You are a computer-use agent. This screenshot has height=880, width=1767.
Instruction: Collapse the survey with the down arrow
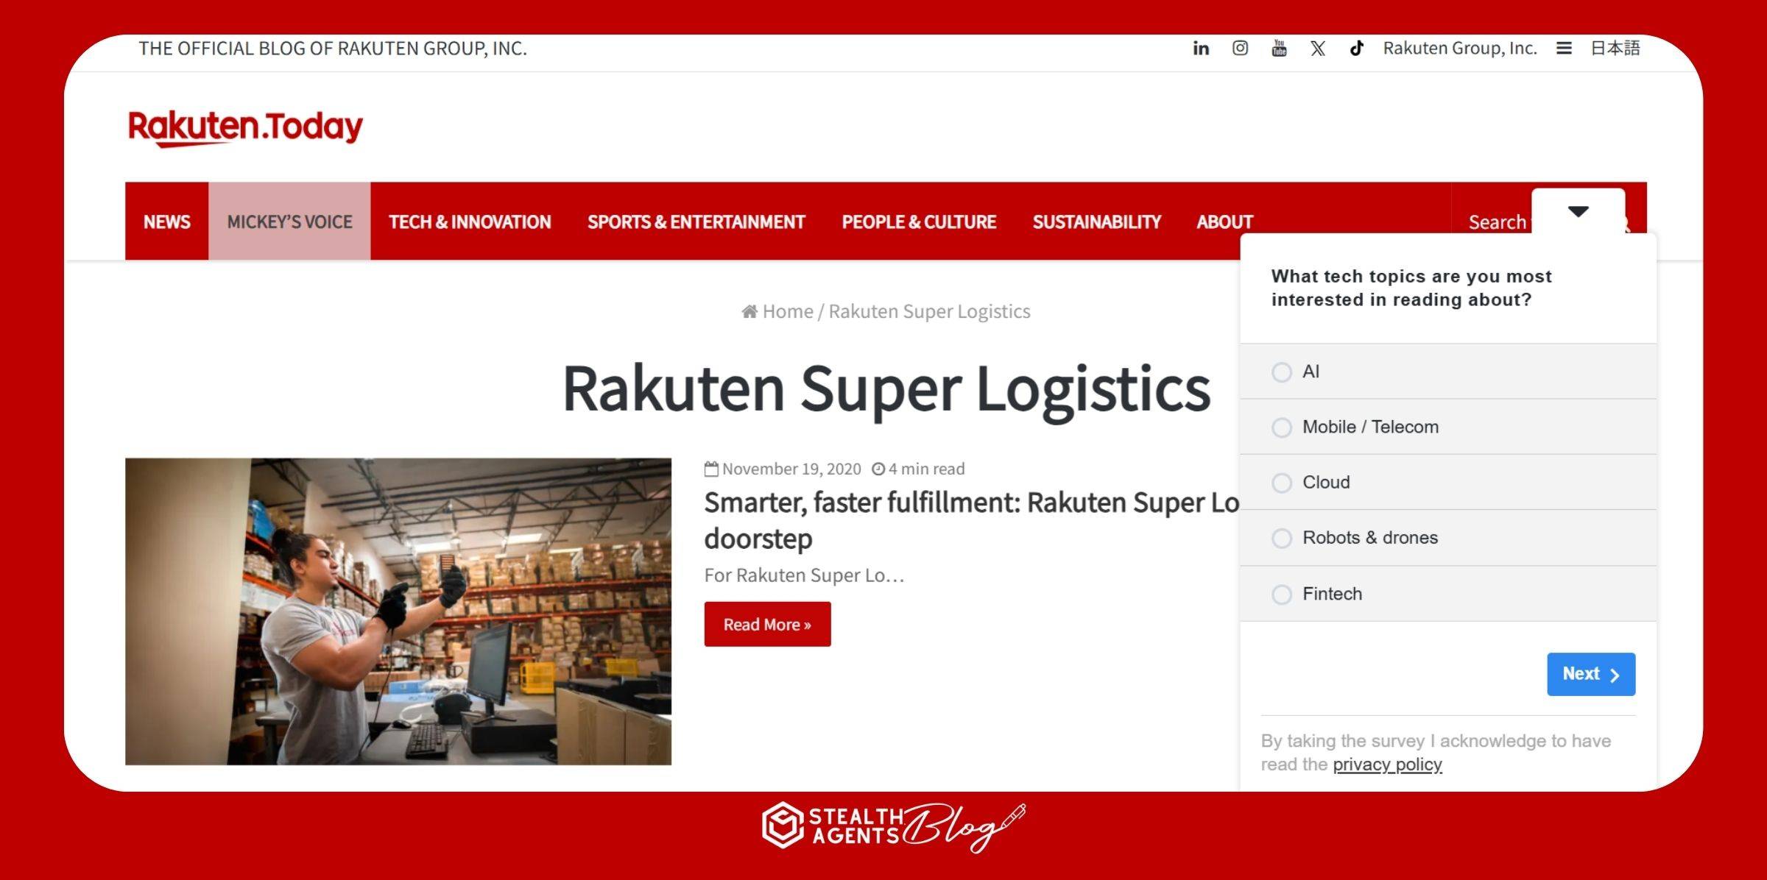click(x=1578, y=211)
